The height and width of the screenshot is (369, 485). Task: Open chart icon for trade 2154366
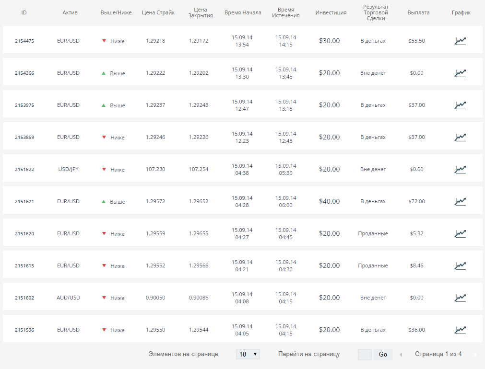pyautogui.click(x=460, y=73)
